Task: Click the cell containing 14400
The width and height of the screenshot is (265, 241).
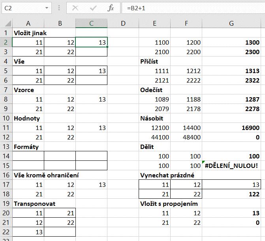Action: click(x=186, y=128)
